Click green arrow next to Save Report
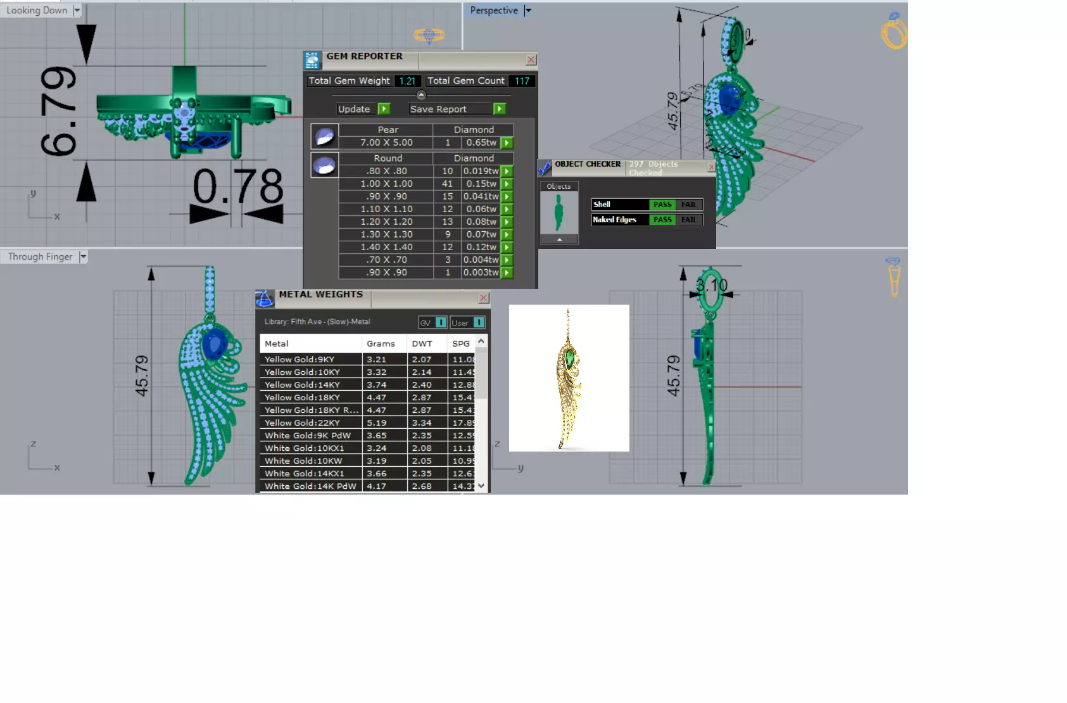The image size is (1067, 703). tap(499, 109)
